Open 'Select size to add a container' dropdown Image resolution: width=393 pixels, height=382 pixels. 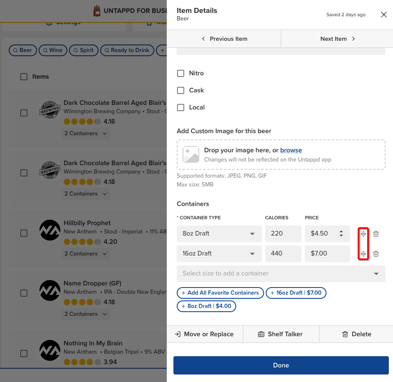point(281,274)
